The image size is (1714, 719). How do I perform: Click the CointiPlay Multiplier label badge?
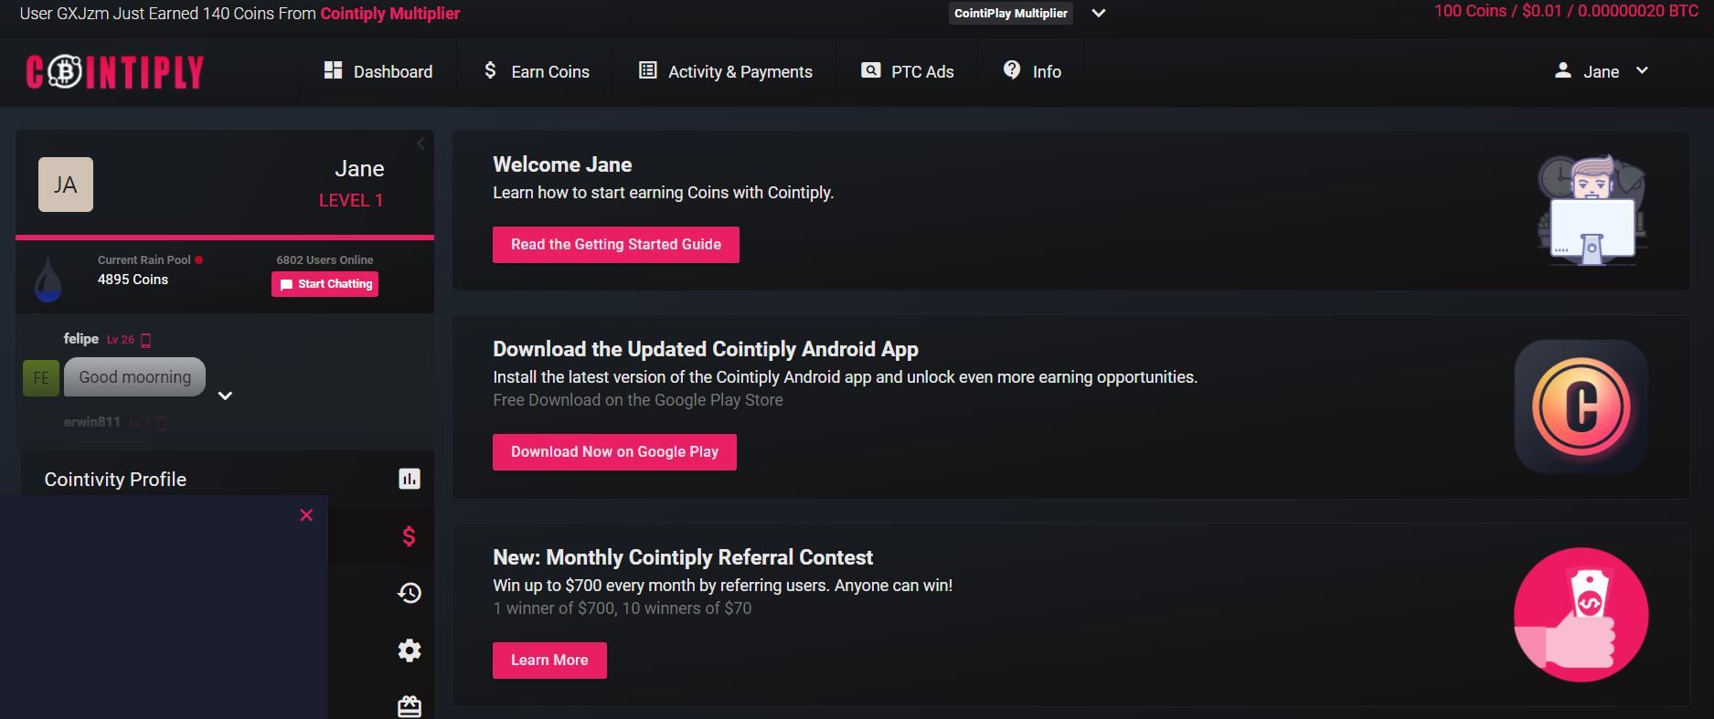[x=1010, y=13]
